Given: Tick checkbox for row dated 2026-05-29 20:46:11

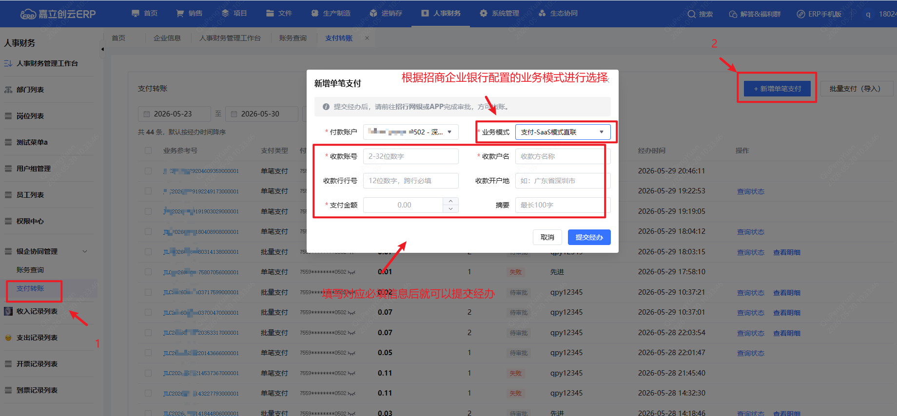Looking at the screenshot, I should pyautogui.click(x=148, y=171).
